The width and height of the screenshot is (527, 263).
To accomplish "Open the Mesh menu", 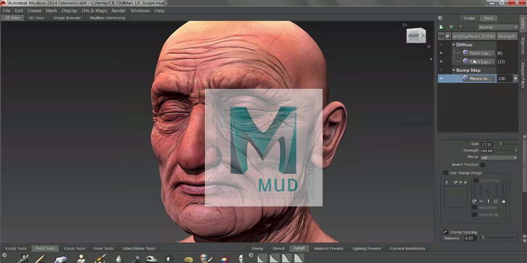I will (x=51, y=11).
